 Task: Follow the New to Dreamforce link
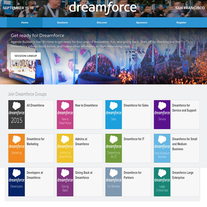[86, 106]
